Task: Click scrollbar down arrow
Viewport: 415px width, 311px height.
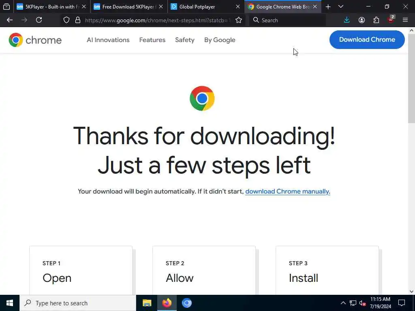Action: click(x=411, y=292)
